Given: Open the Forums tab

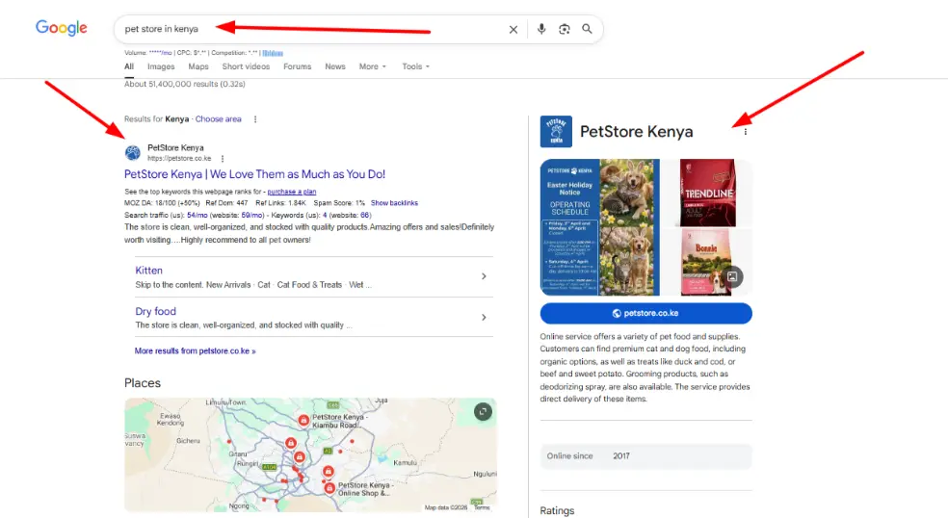Looking at the screenshot, I should (297, 66).
